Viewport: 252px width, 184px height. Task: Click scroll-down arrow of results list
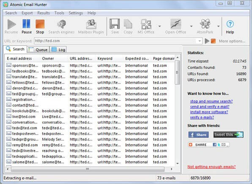tap(178, 163)
